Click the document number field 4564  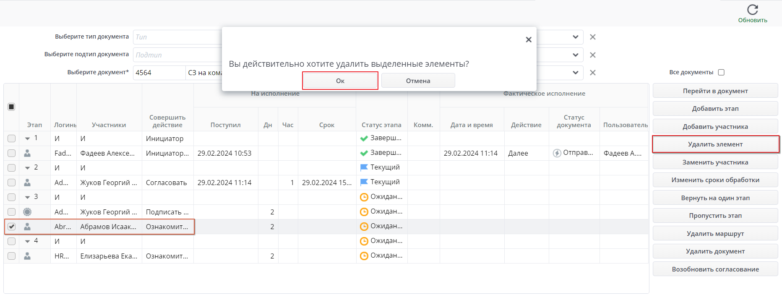coord(159,73)
